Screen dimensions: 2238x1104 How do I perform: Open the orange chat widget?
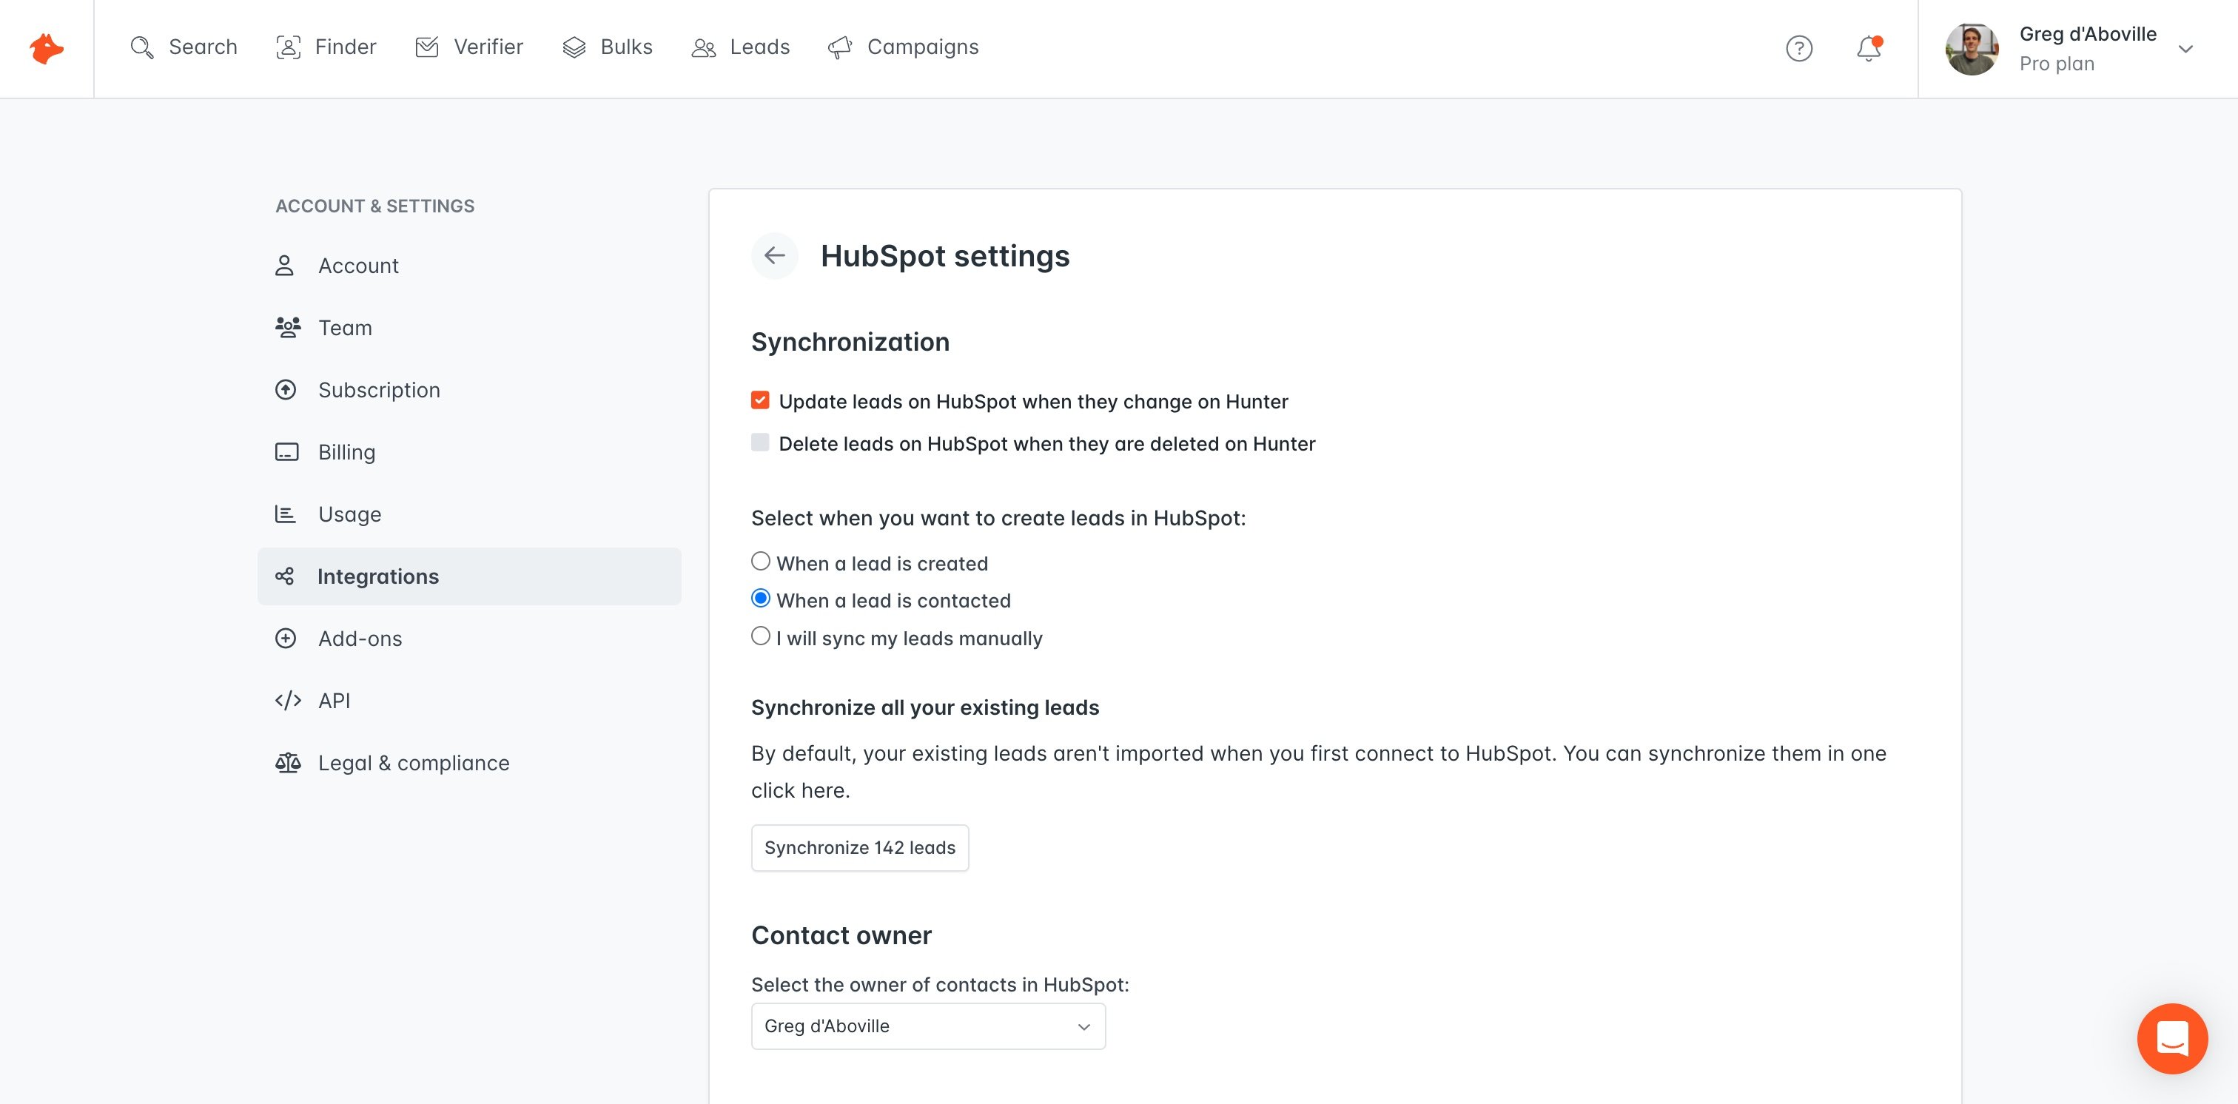[x=2172, y=1038]
